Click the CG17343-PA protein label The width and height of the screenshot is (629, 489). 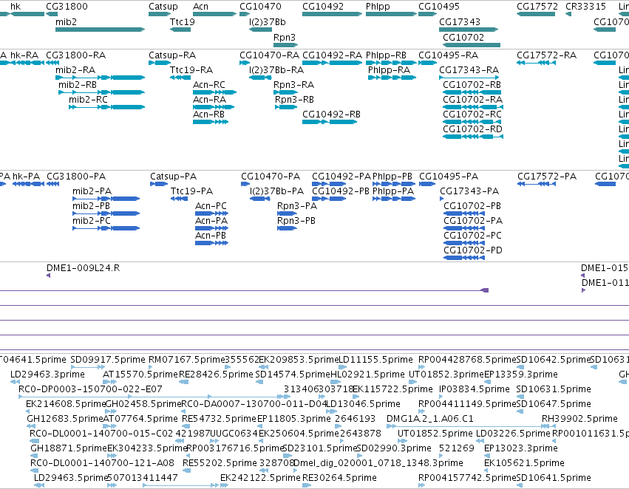tap(469, 191)
